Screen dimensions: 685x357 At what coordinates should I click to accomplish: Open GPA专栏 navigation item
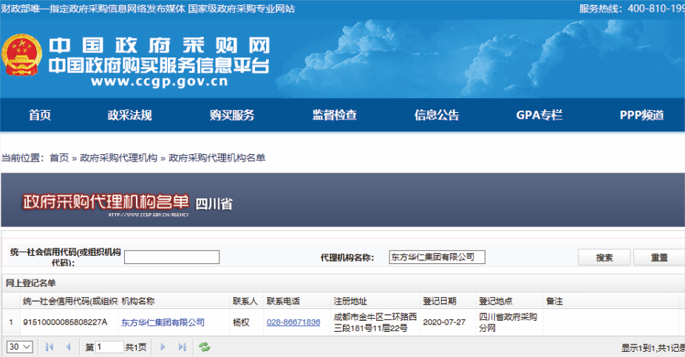click(x=539, y=115)
